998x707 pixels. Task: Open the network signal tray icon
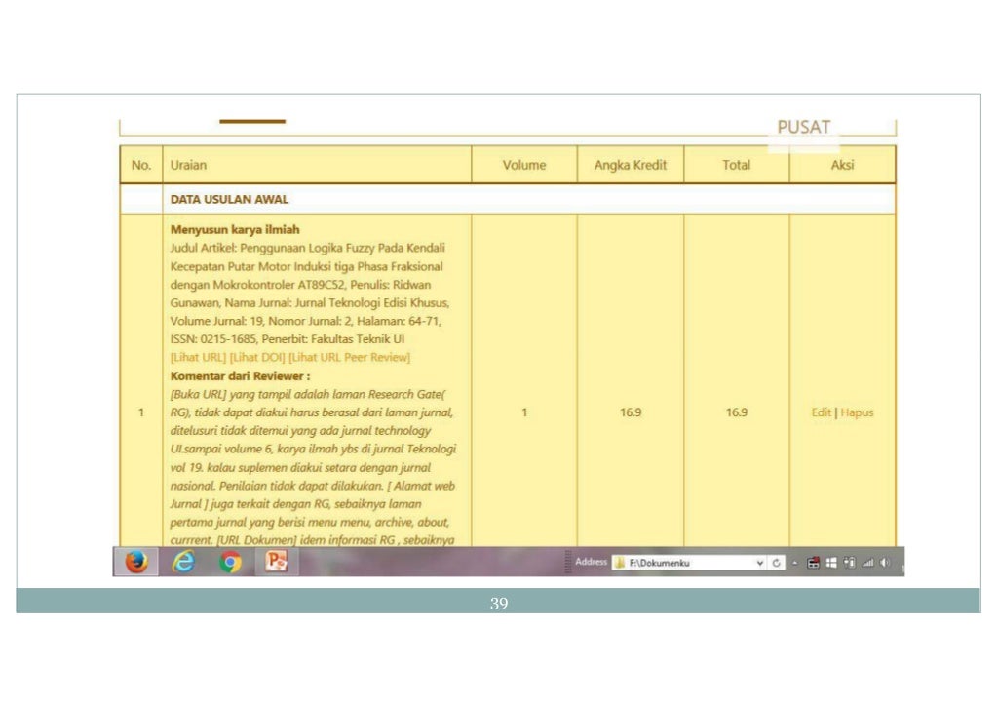(x=867, y=563)
